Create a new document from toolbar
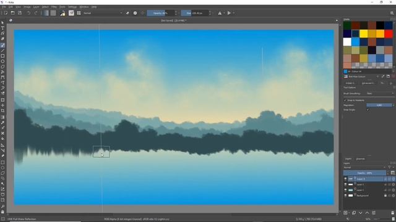 tap(6, 13)
